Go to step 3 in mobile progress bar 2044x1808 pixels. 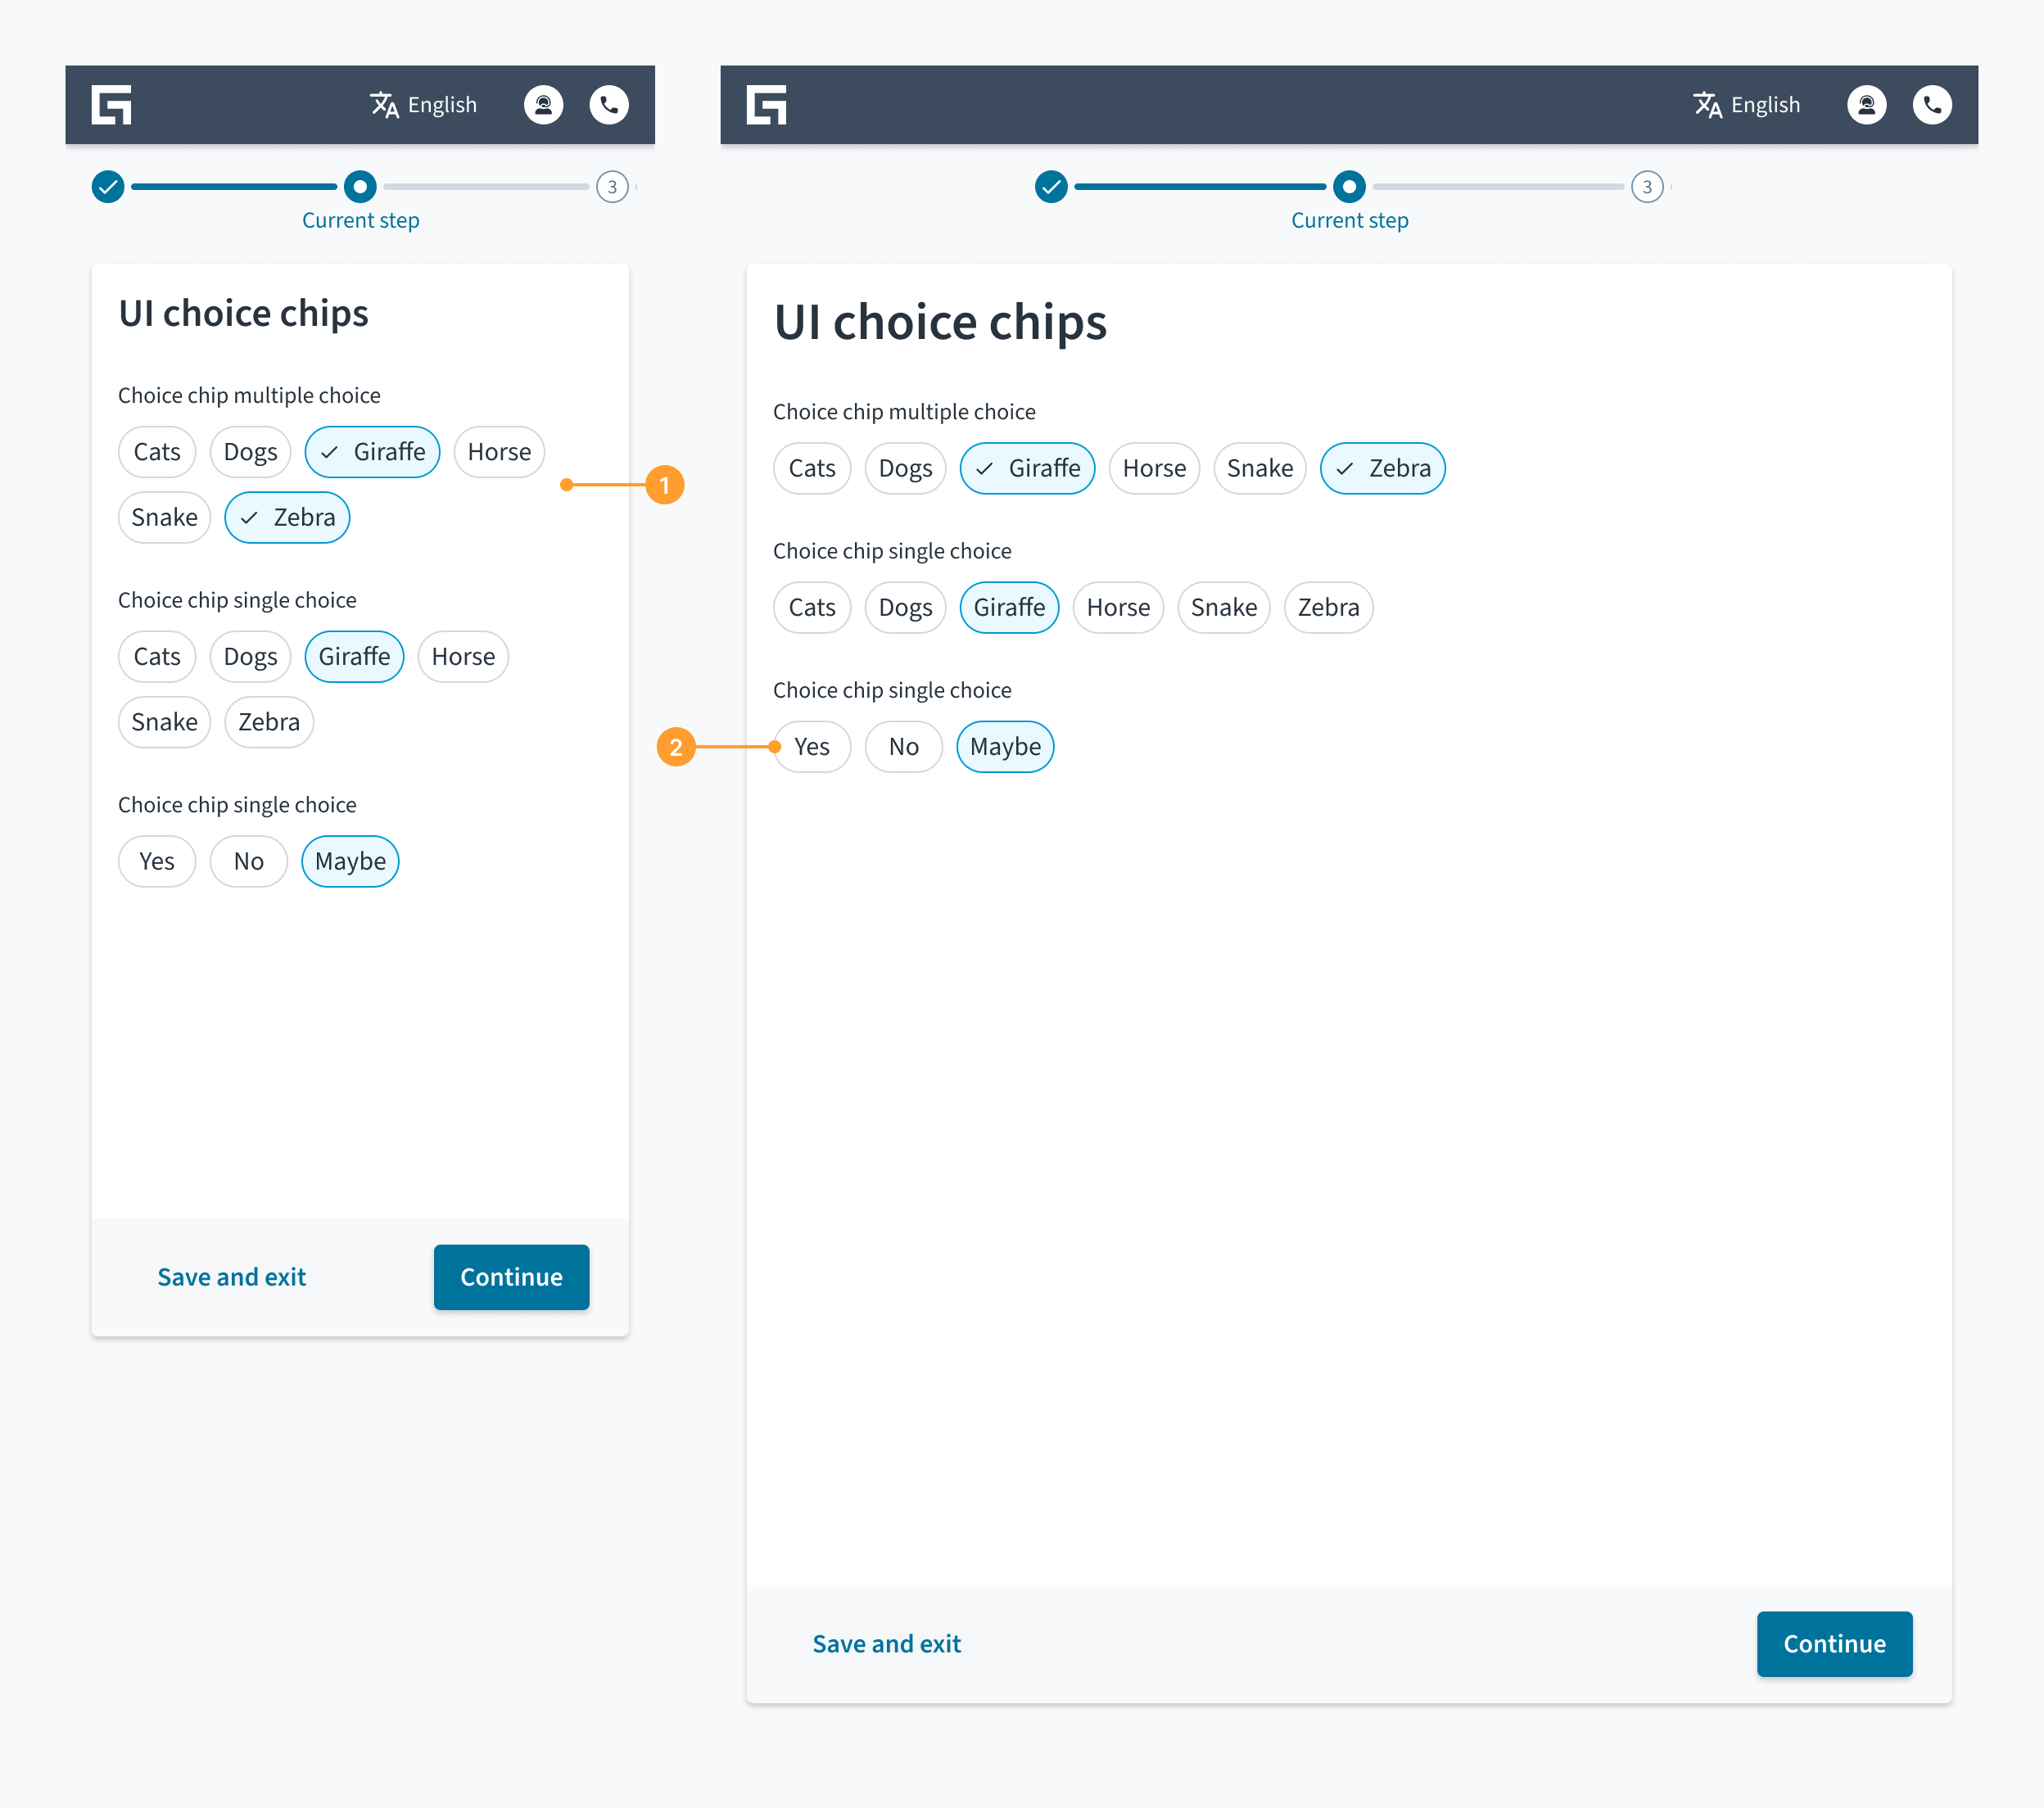[x=612, y=187]
